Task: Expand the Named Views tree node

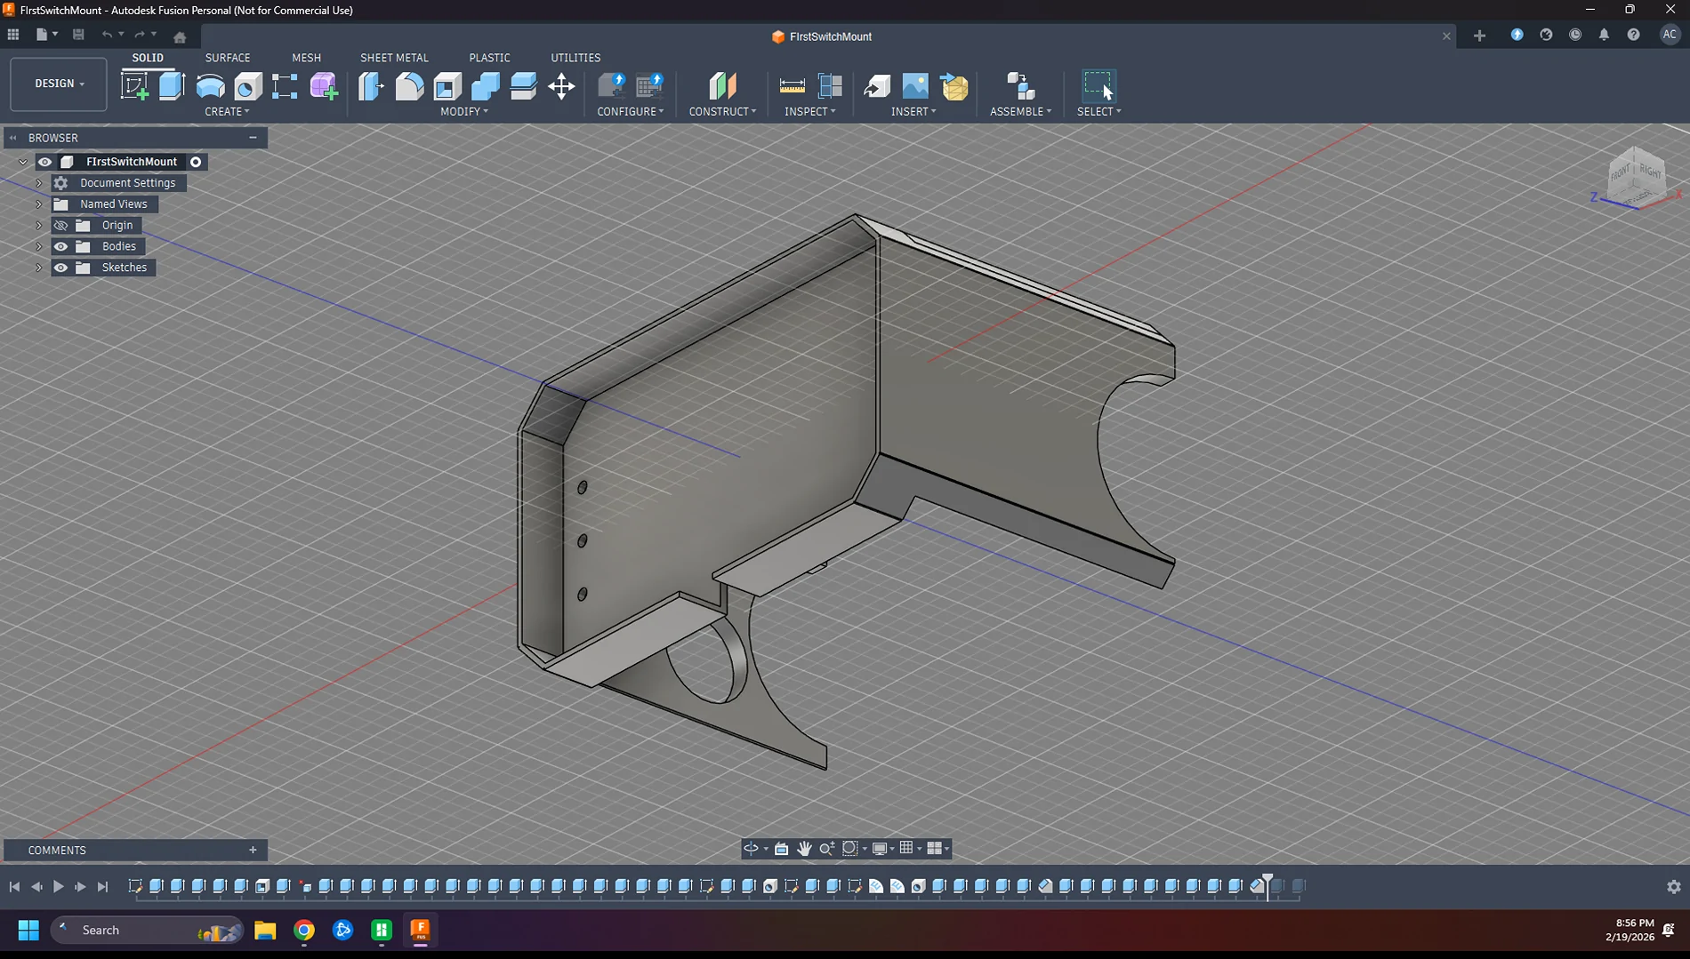Action: tap(38, 204)
